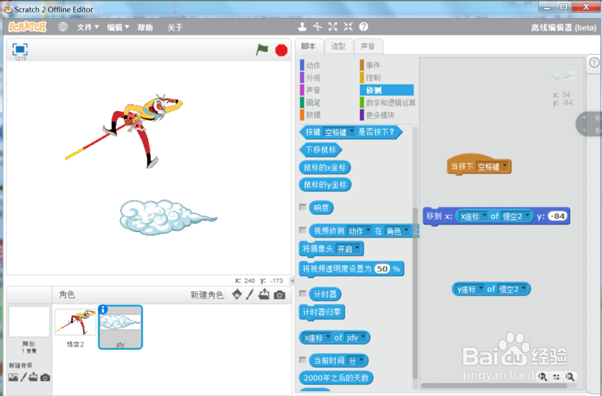602x396 pixels.
Task: Click the green flag to start
Action: tap(262, 50)
